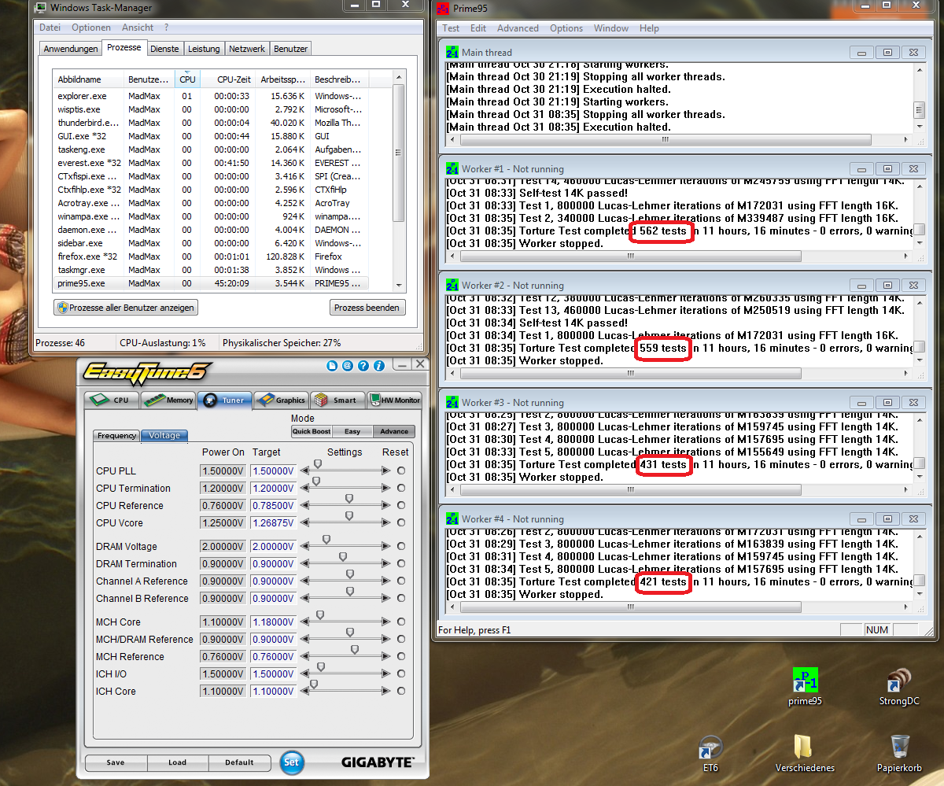Click the Task-Manager process list down scroll arrow
This screenshot has width=944, height=786.
pyautogui.click(x=398, y=285)
